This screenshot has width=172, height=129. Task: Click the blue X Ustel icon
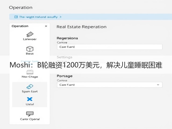[x=30, y=99]
